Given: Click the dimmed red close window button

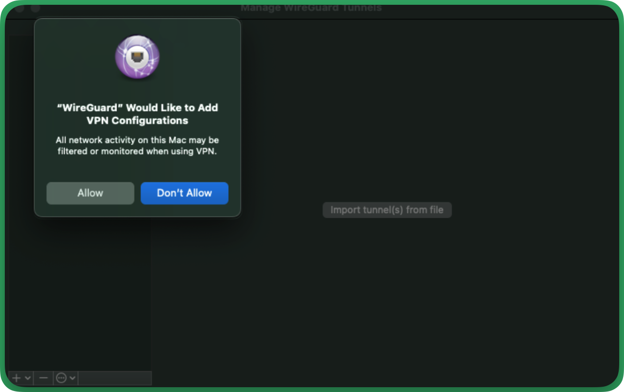Looking at the screenshot, I should pyautogui.click(x=19, y=8).
